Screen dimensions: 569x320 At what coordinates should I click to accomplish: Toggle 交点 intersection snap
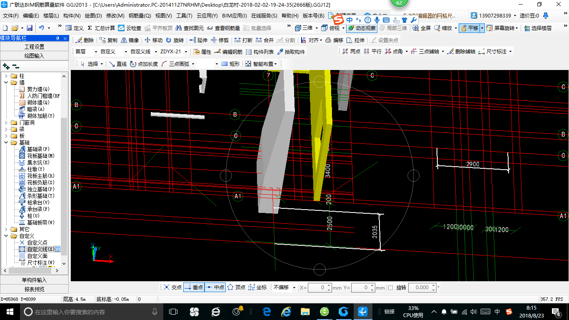pyautogui.click(x=172, y=287)
